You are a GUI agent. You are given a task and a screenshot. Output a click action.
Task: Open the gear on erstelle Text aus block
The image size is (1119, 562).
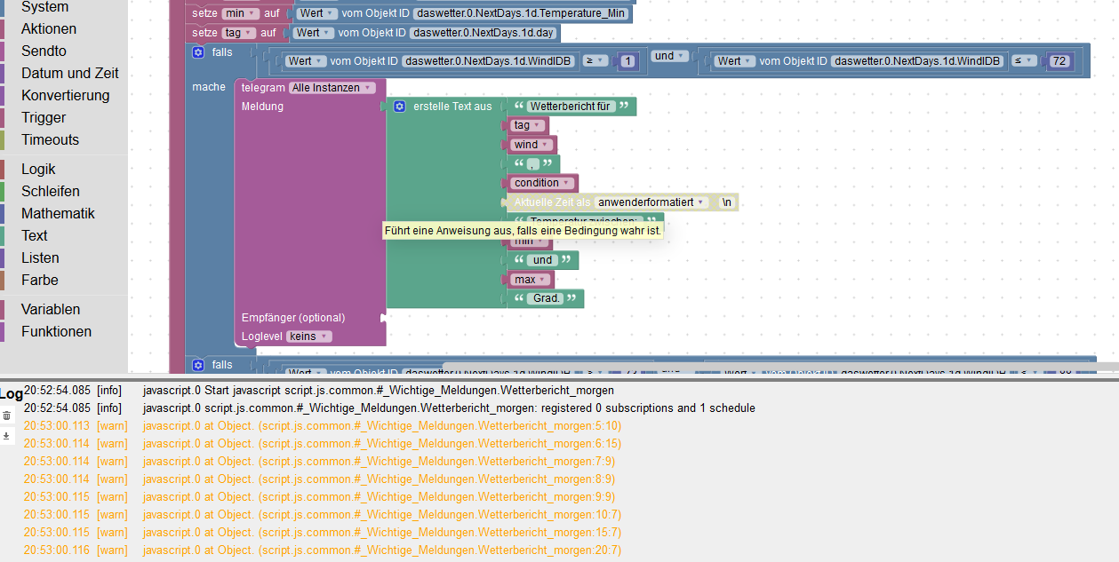click(x=400, y=107)
